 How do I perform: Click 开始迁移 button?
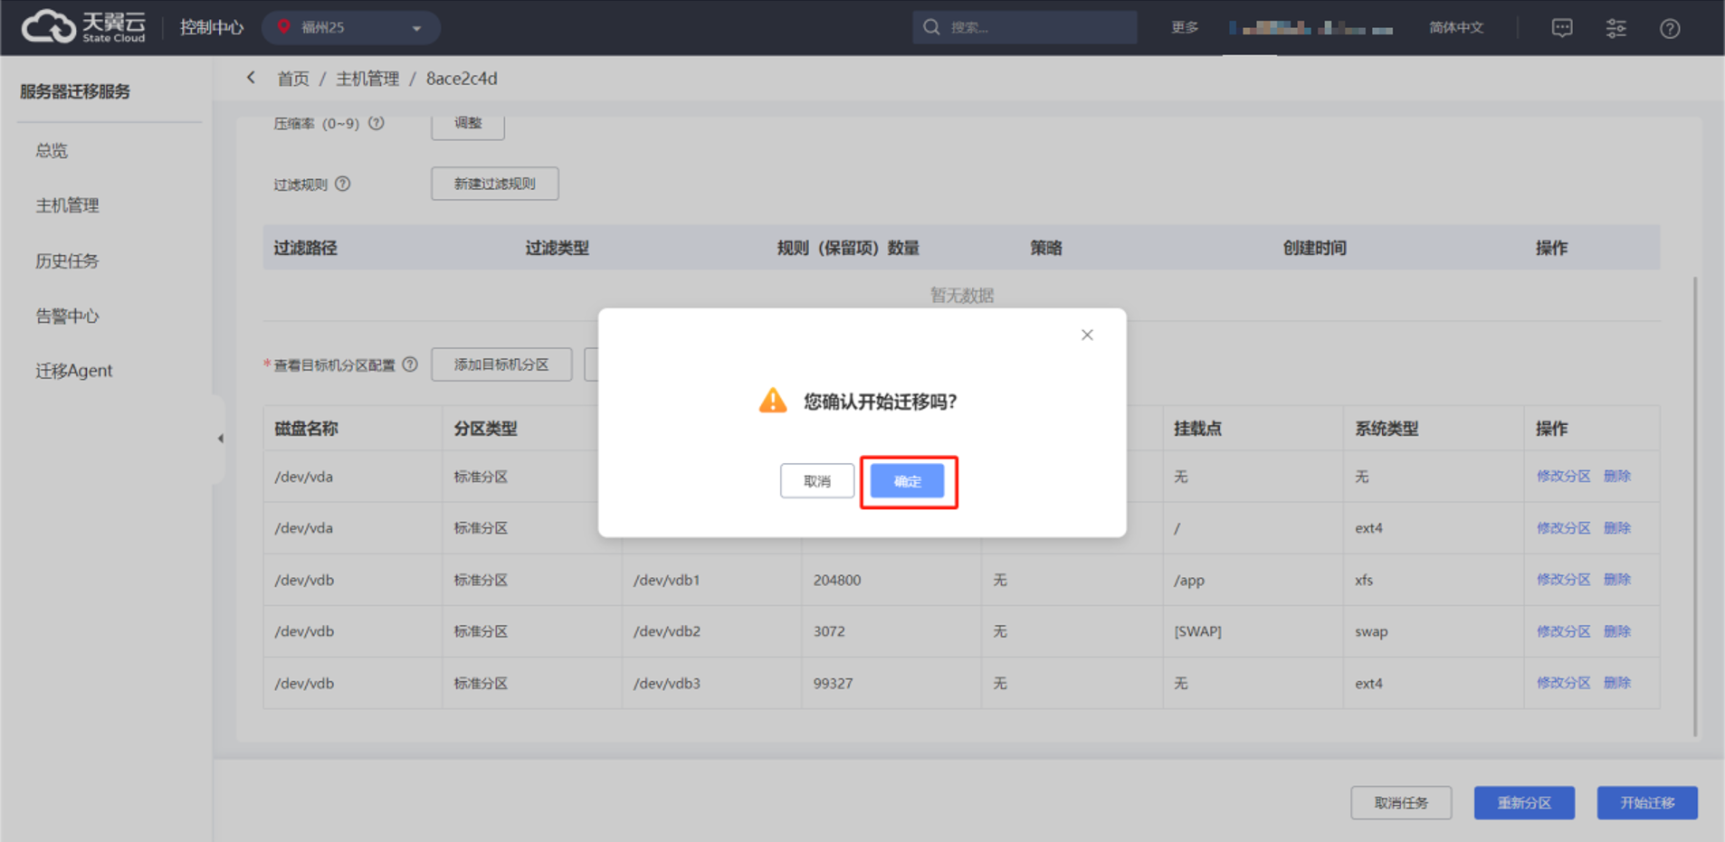point(1647,802)
